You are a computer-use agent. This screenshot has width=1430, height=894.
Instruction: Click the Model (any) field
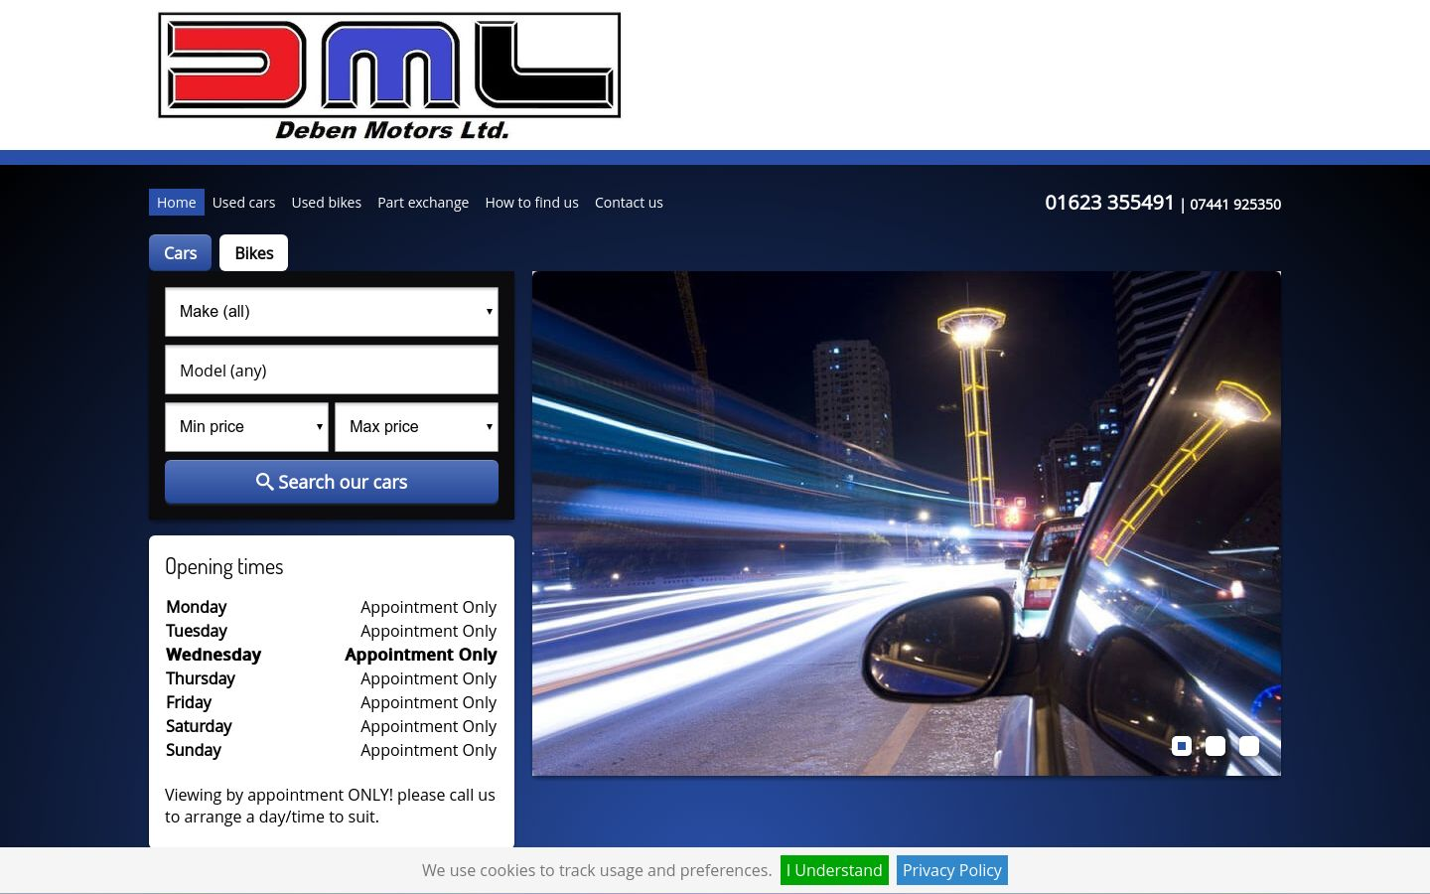[332, 371]
